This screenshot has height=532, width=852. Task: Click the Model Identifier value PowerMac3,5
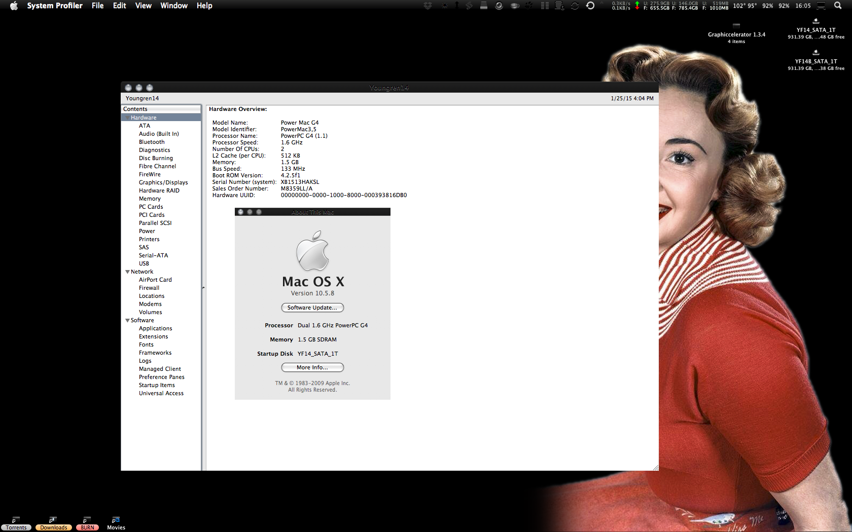(298, 129)
